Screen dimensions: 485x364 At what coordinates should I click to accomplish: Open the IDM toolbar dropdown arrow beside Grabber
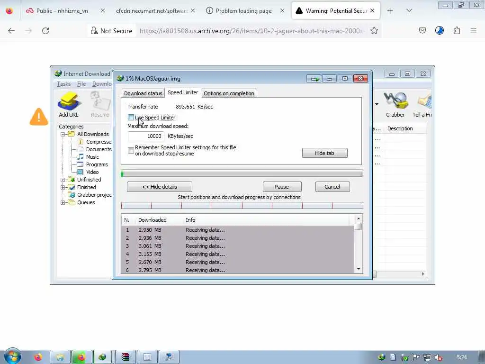coord(377,104)
